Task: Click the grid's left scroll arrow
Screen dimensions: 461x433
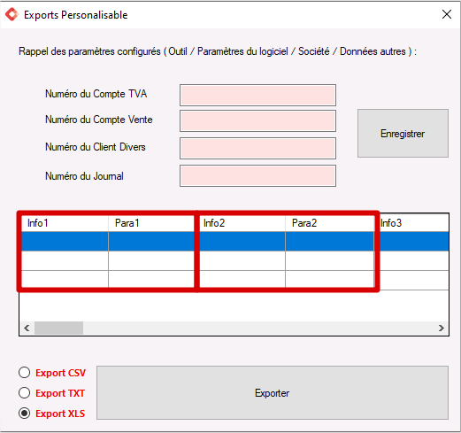Action: point(27,329)
